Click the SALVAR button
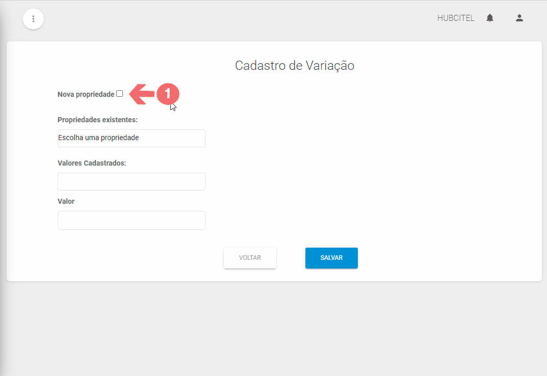 point(331,258)
